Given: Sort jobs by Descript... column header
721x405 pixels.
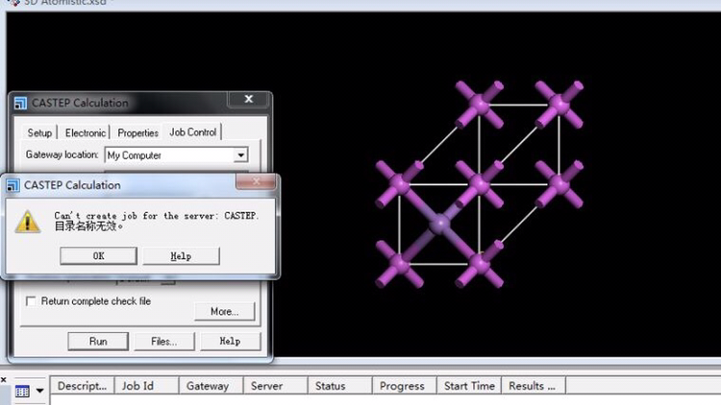Looking at the screenshot, I should tap(82, 386).
